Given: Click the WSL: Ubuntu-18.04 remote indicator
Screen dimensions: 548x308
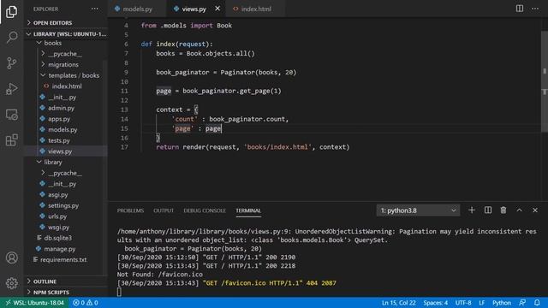Looking at the screenshot, I should pos(34,303).
